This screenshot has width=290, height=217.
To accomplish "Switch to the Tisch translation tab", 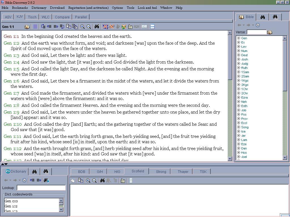I will (32, 17).
